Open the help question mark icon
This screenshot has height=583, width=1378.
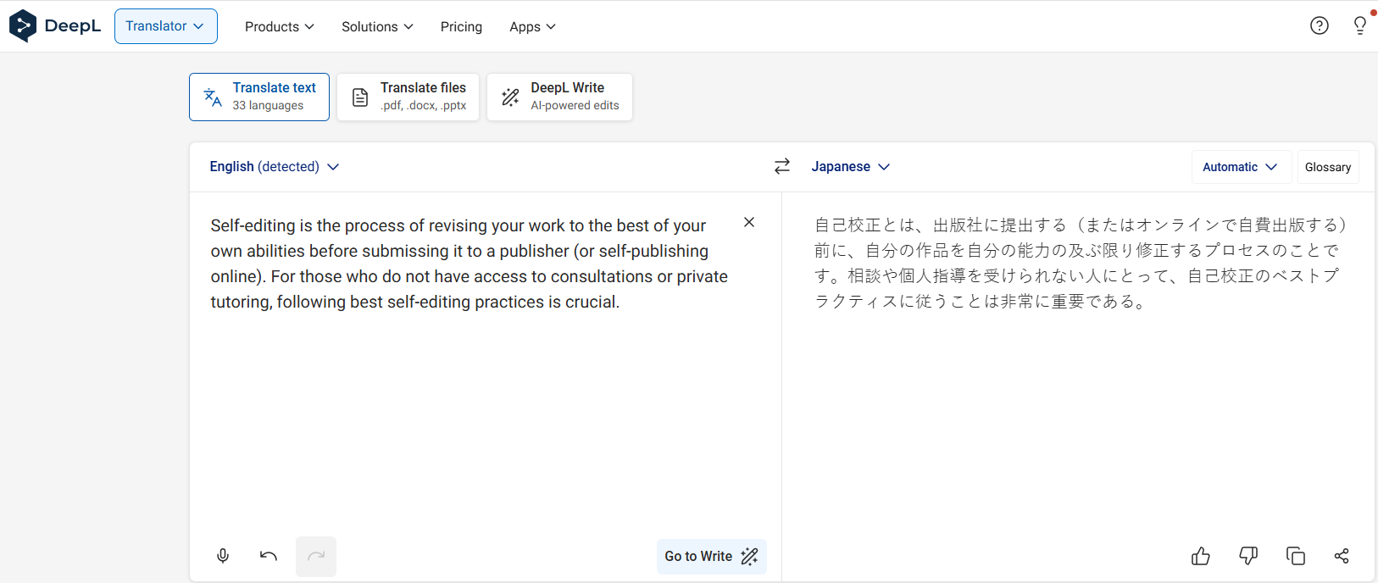(x=1320, y=25)
